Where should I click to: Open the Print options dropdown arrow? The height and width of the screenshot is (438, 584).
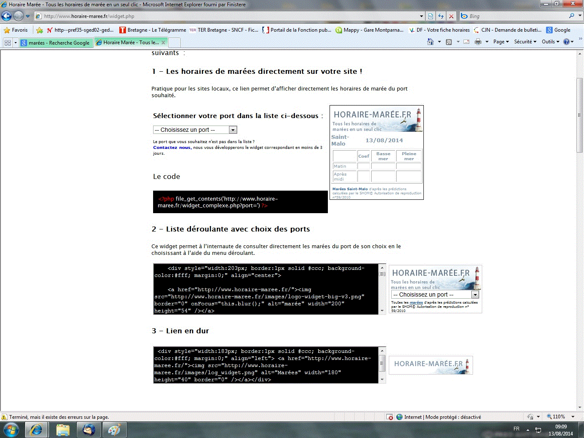[487, 42]
